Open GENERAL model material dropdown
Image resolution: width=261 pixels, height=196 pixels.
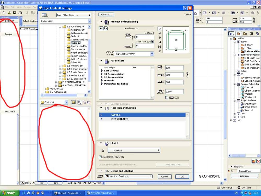(134, 150)
